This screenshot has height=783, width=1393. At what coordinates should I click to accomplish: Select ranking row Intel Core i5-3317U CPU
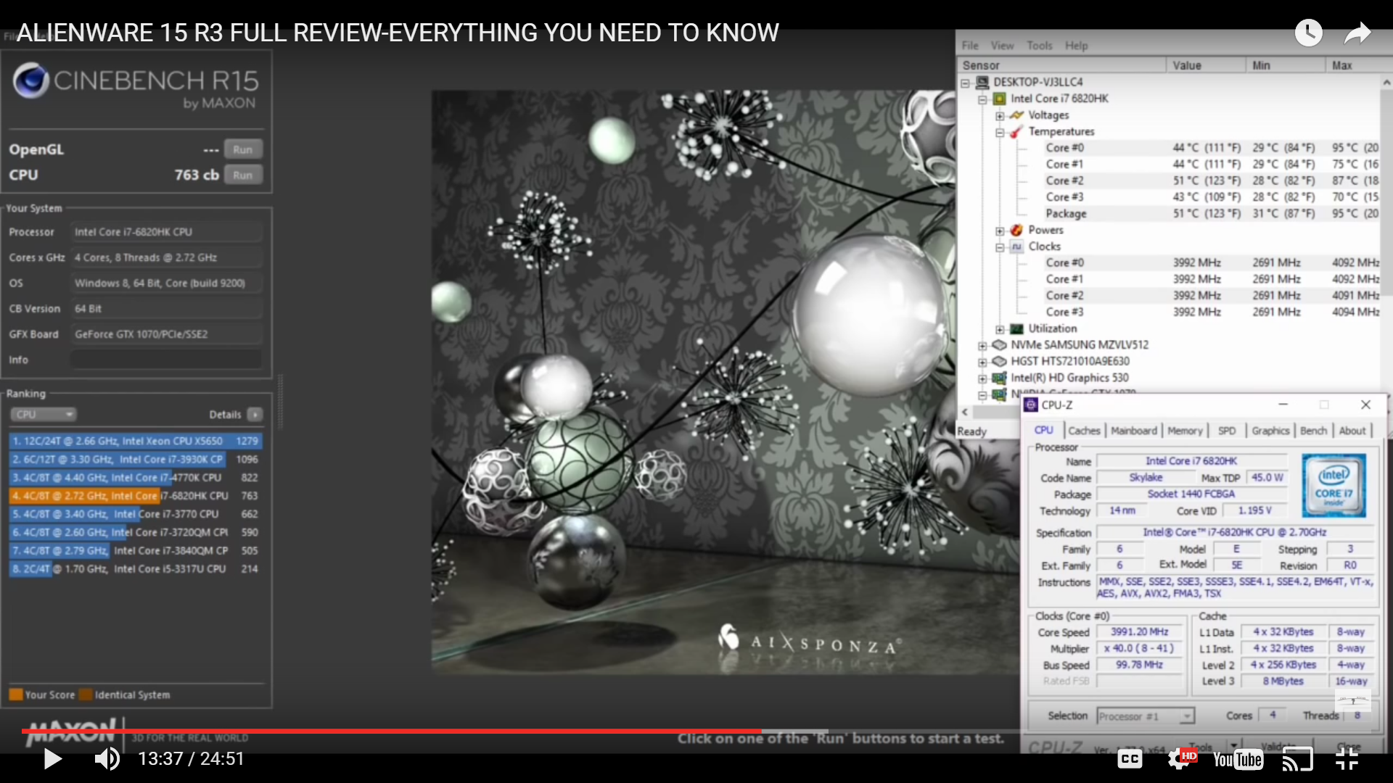point(136,569)
